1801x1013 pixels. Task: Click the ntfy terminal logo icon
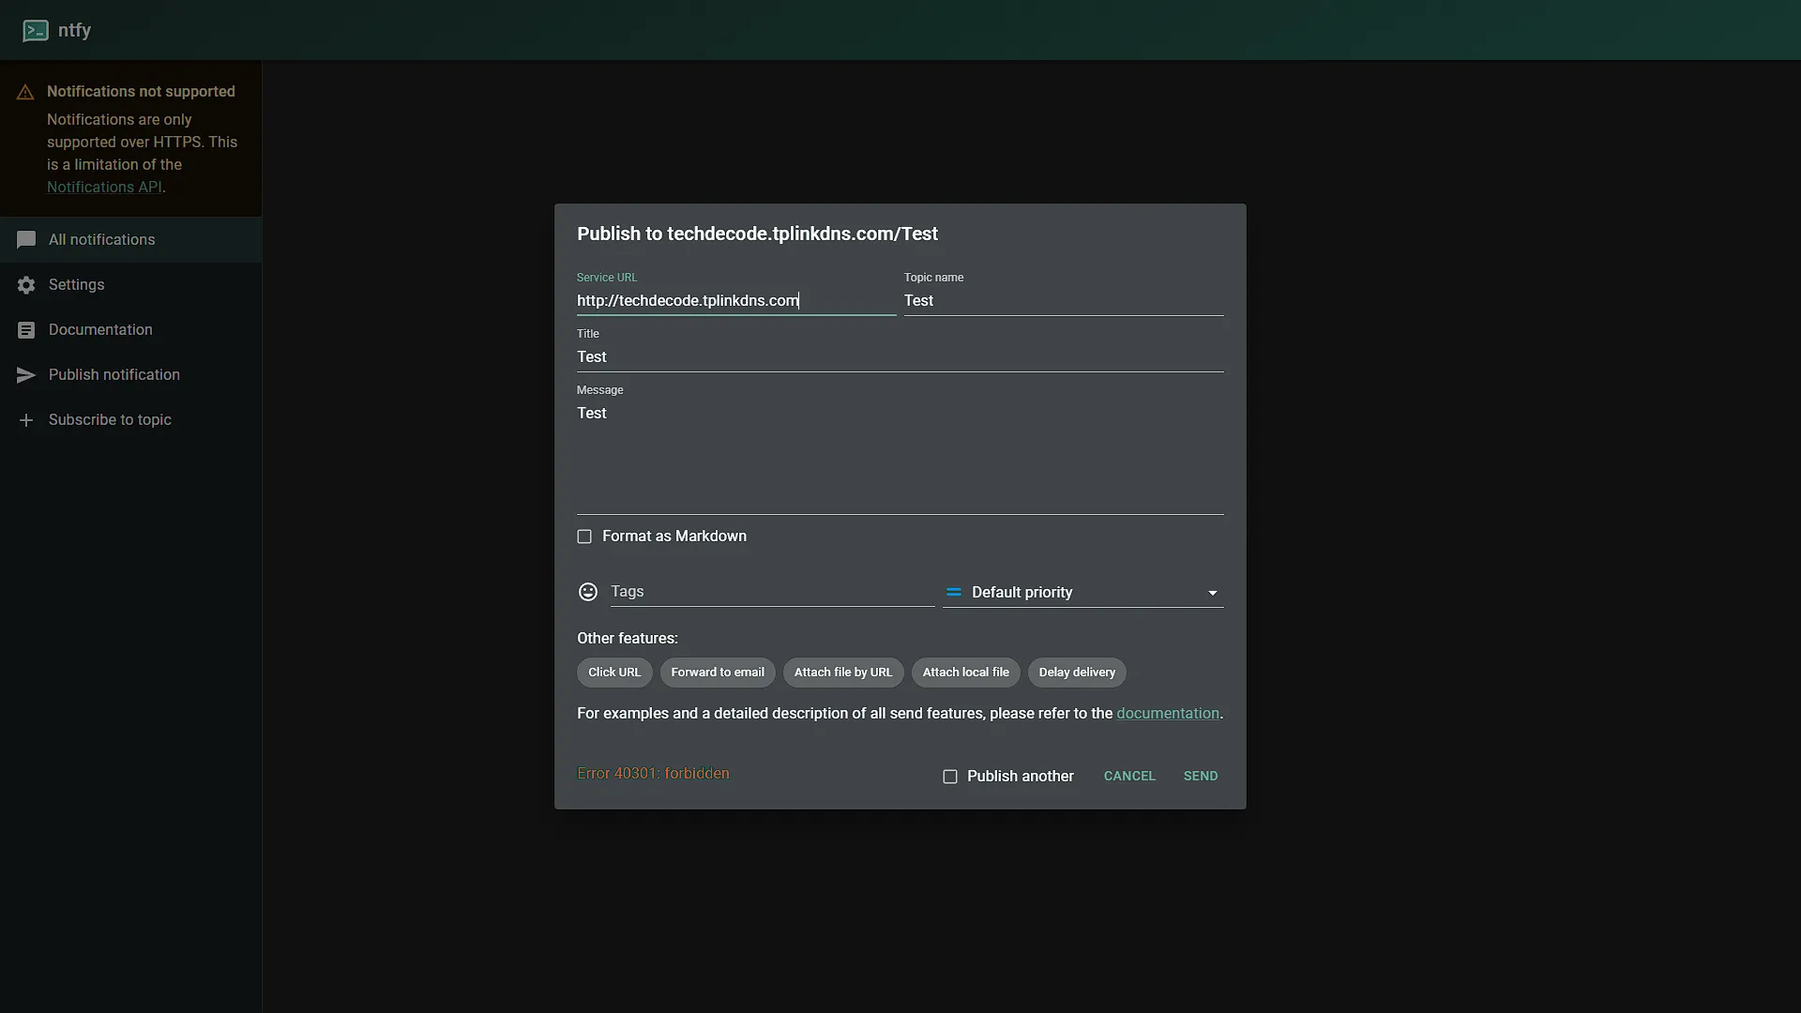[36, 31]
